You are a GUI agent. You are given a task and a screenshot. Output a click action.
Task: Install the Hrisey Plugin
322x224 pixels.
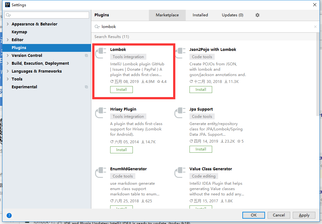pyautogui.click(x=121, y=150)
